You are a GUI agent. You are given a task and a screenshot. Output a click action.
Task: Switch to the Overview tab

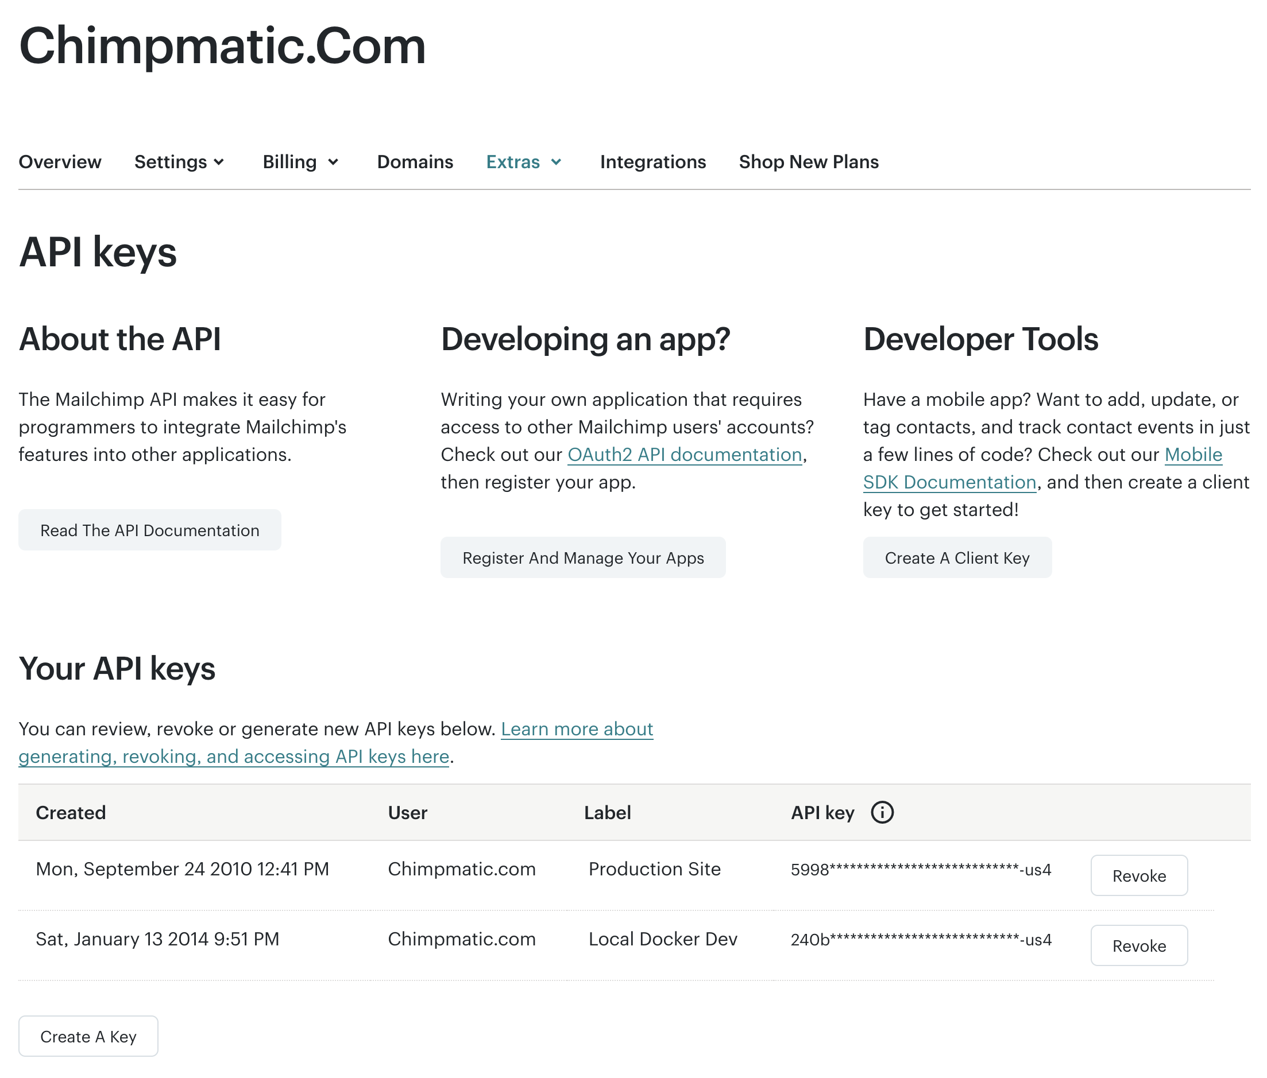click(x=60, y=162)
